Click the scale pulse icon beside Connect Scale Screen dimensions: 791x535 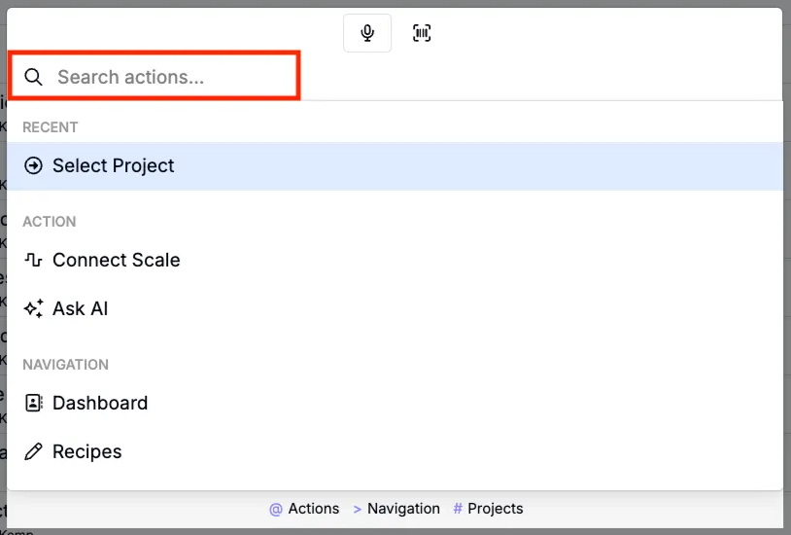pos(34,261)
